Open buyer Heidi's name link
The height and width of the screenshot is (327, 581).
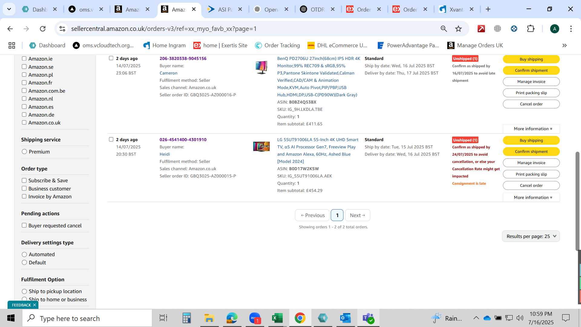coord(165,154)
